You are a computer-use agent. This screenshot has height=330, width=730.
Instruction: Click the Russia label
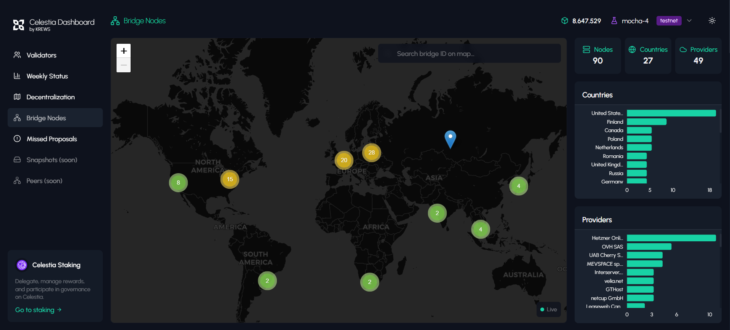click(616, 173)
